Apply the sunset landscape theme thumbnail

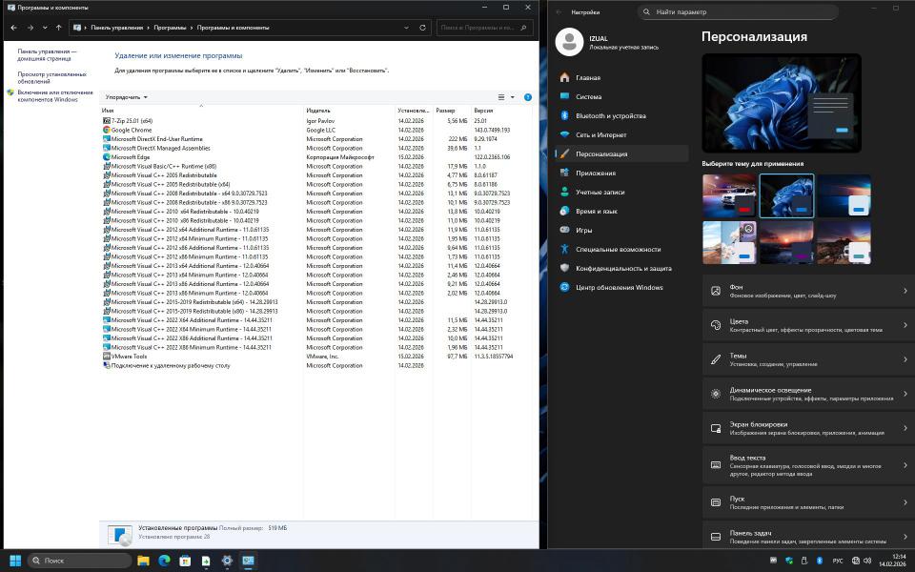tap(786, 242)
